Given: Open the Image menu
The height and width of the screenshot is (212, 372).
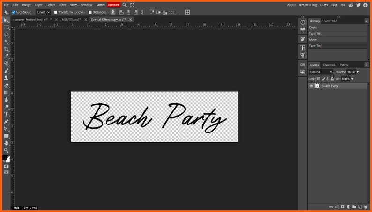Looking at the screenshot, I should 26,5.
